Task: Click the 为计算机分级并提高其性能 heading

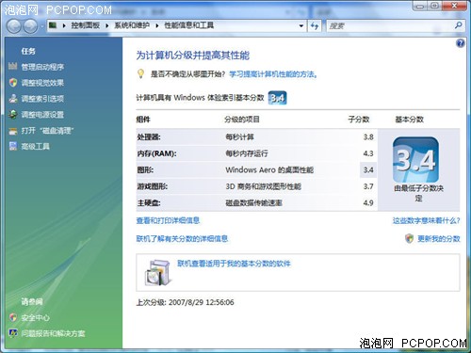Action: coord(193,56)
